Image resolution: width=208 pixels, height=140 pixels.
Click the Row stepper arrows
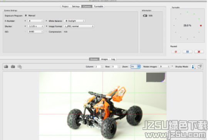pyautogui.click(x=119, y=67)
